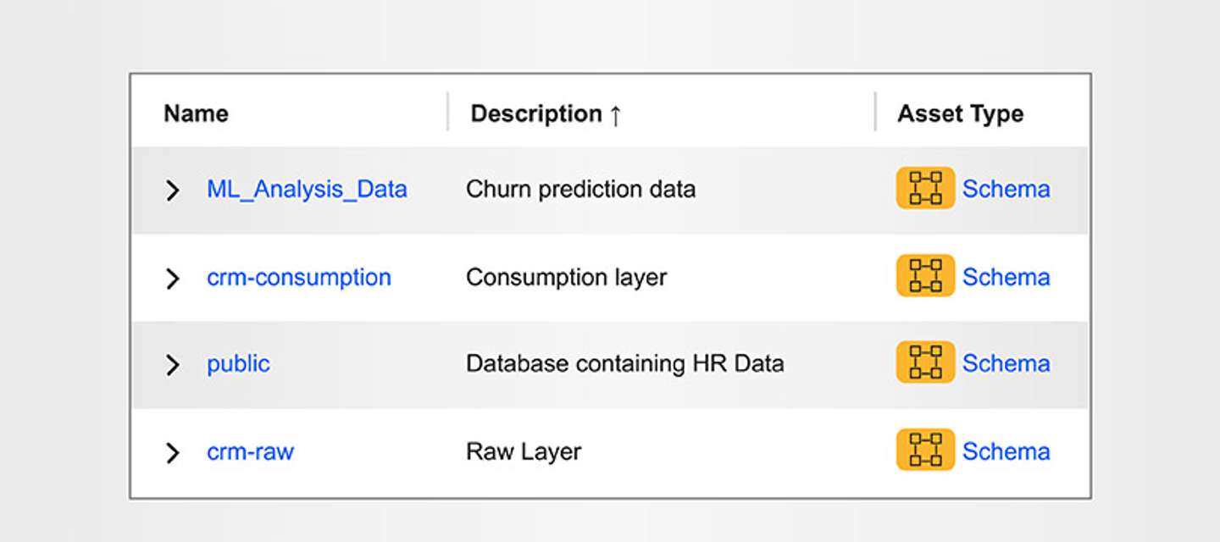Select the 'Consumption layer' description
The height and width of the screenshot is (542, 1220).
pos(566,277)
